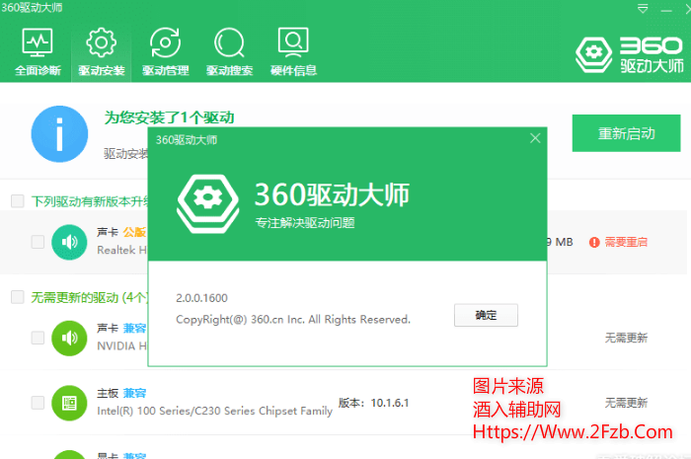This screenshot has width=691, height=459.
Task: Click the 专注解决驱动问题 slogan text
Action: point(305,223)
